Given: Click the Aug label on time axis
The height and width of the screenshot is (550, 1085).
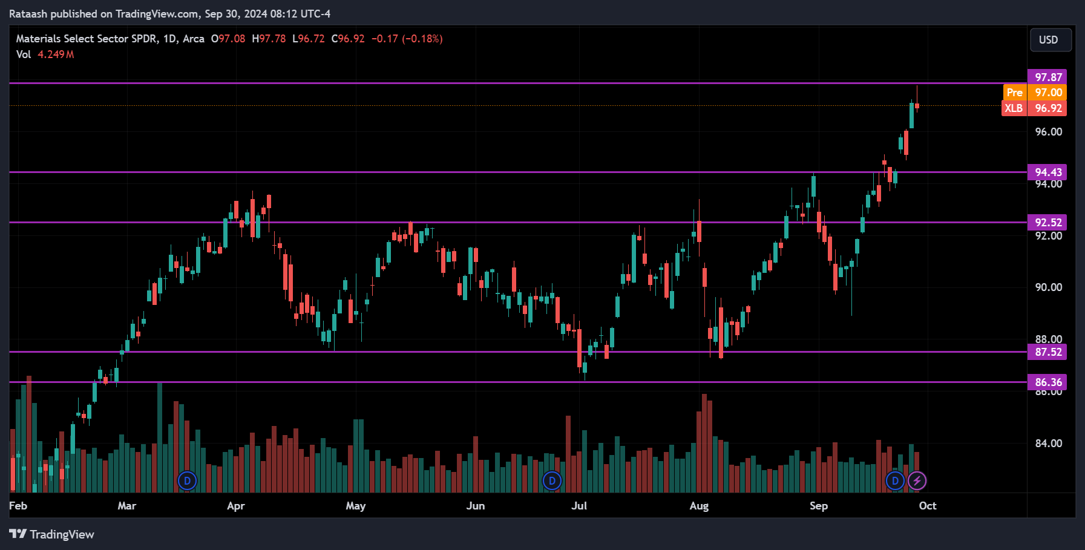Looking at the screenshot, I should pyautogui.click(x=699, y=506).
